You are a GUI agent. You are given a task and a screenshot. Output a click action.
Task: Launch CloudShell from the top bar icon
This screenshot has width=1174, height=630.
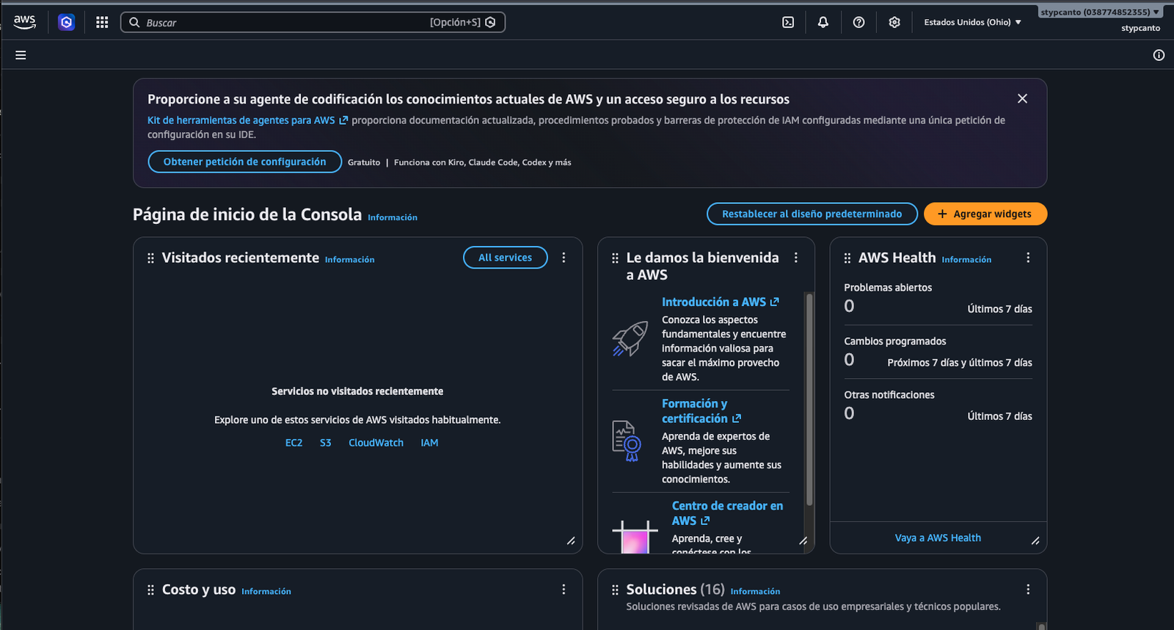tap(788, 22)
